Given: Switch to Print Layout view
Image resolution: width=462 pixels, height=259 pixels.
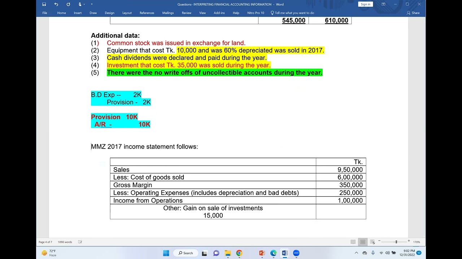Looking at the screenshot, I should click(363, 242).
